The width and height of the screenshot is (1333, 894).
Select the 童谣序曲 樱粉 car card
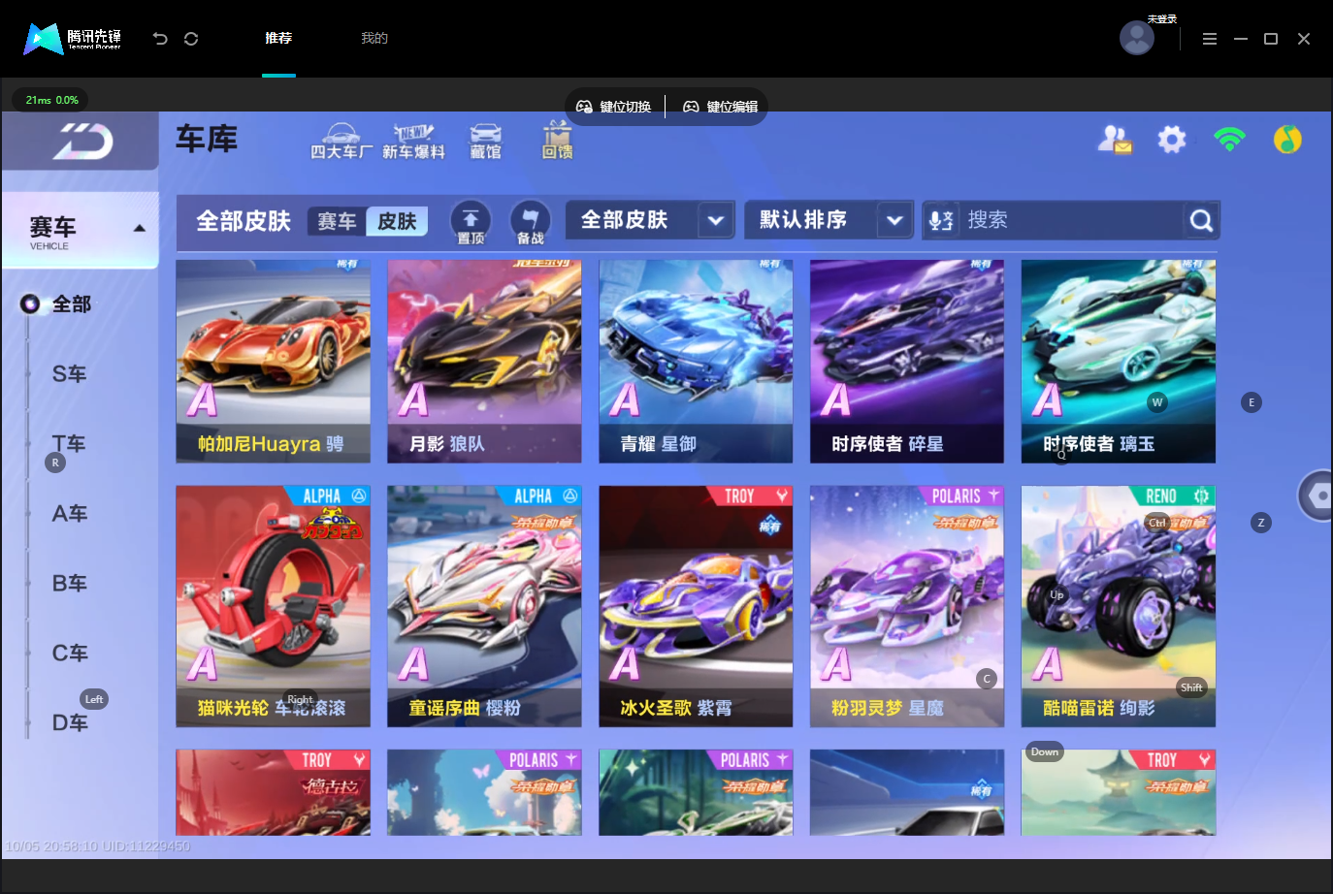click(x=485, y=606)
